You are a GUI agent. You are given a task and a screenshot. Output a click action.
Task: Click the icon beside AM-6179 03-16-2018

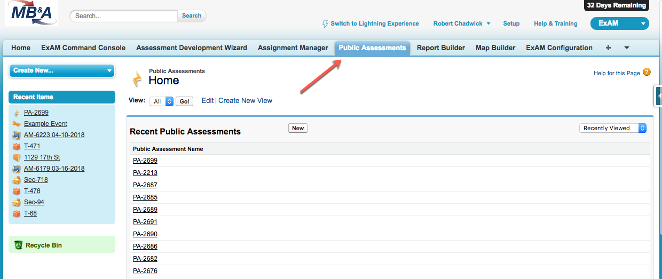[x=17, y=169]
